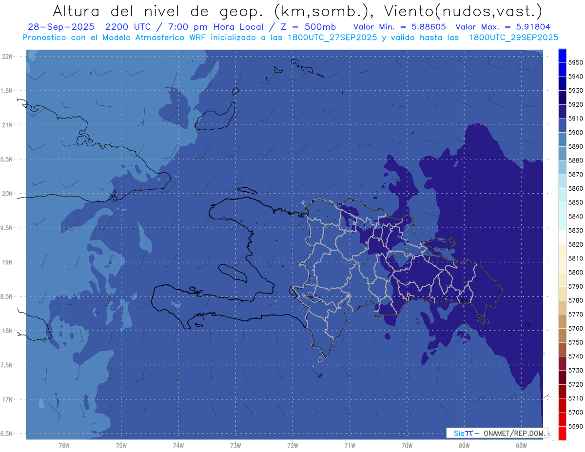Screen dimensions: 585x452
Task: Click 'Valor Min. = 5.88605' text
Action: [400, 27]
